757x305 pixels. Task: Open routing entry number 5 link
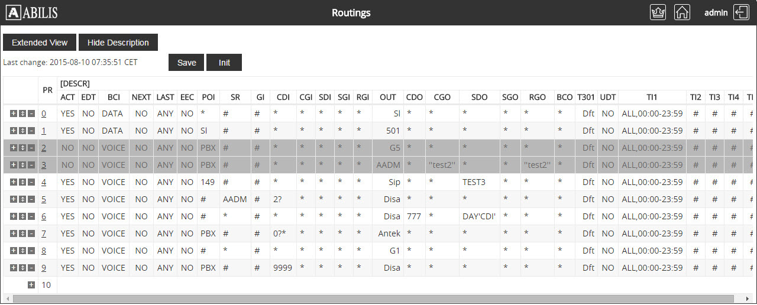[44, 199]
